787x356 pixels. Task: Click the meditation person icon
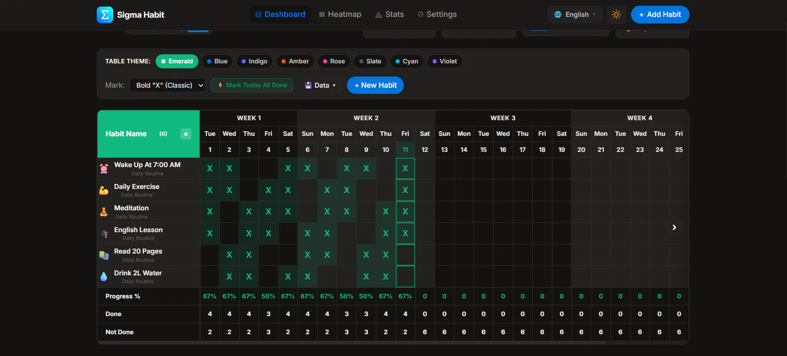104,212
